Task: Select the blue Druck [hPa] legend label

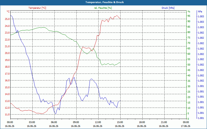Action: point(168,8)
